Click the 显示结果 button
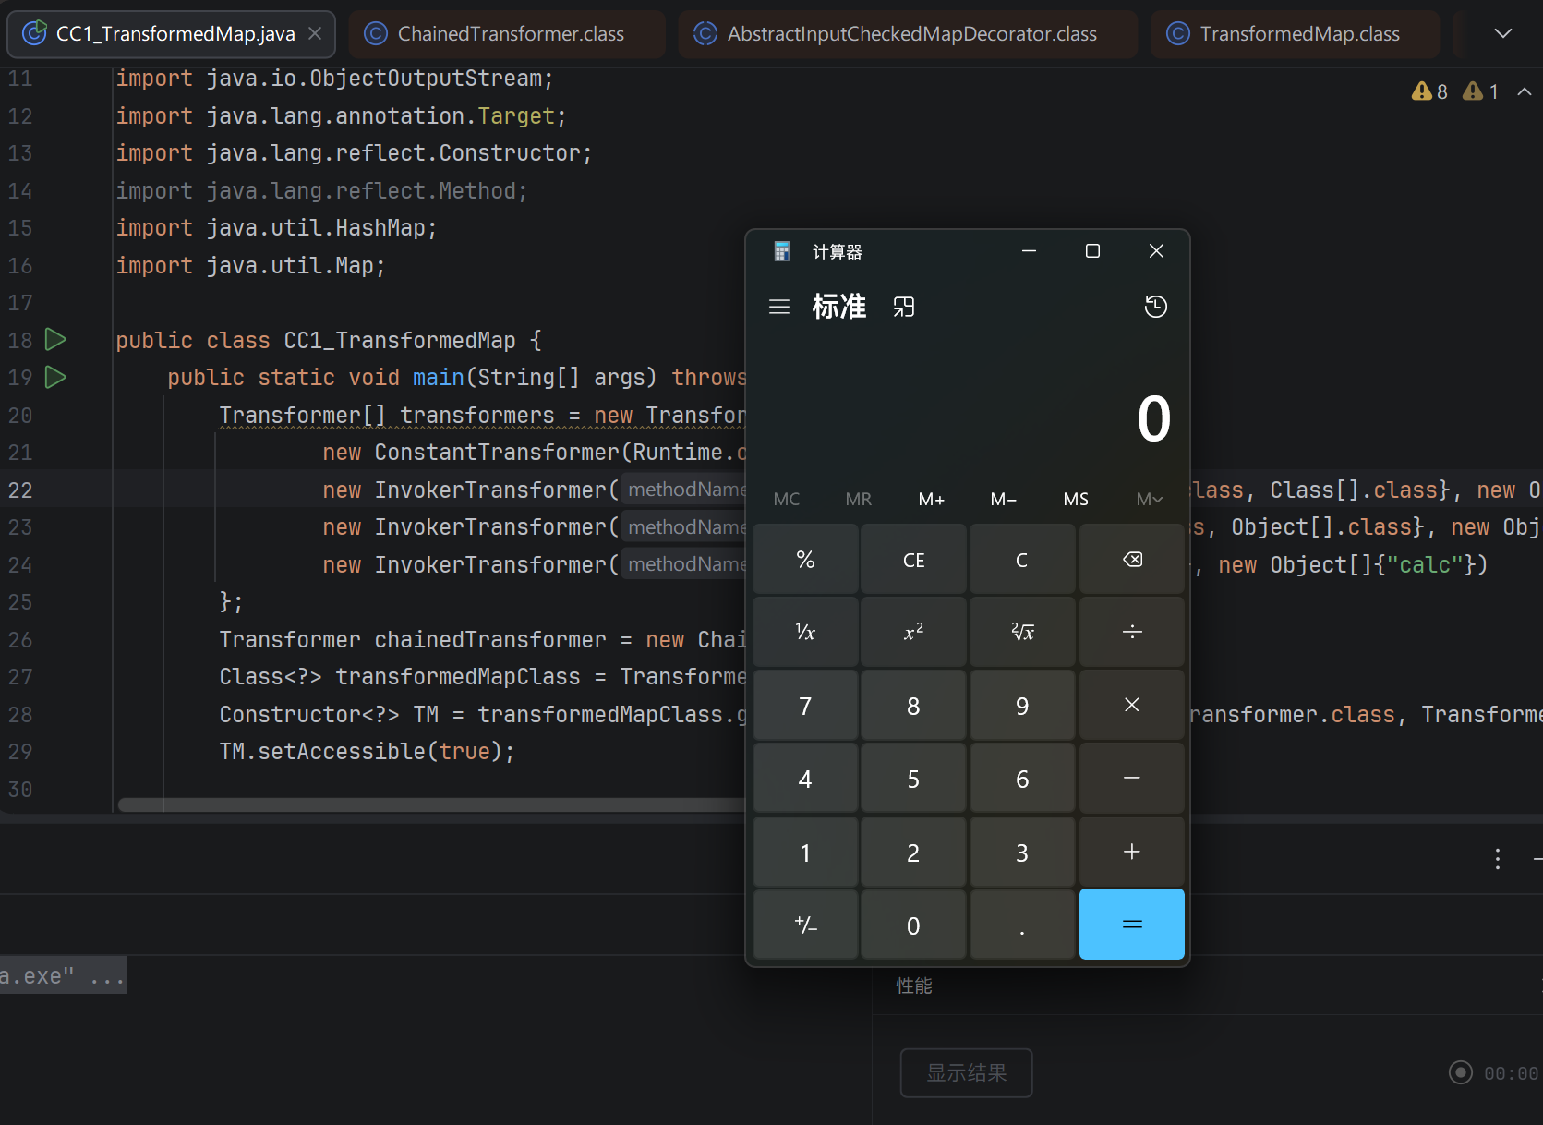Image resolution: width=1543 pixels, height=1125 pixels. (x=966, y=1072)
